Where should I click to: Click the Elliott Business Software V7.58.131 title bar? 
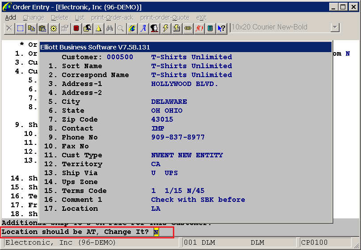click(185, 47)
